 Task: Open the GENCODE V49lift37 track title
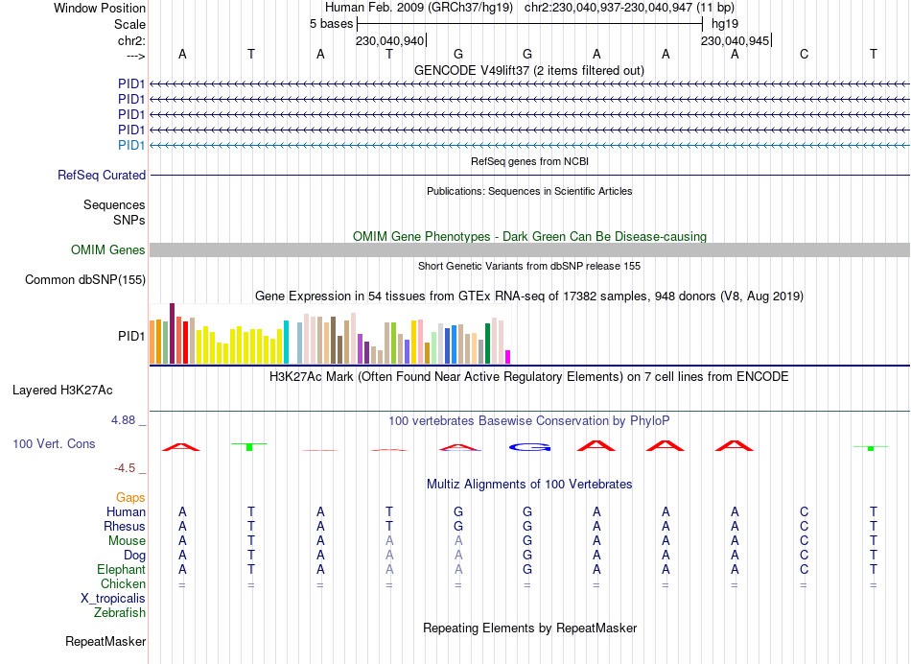click(x=529, y=70)
